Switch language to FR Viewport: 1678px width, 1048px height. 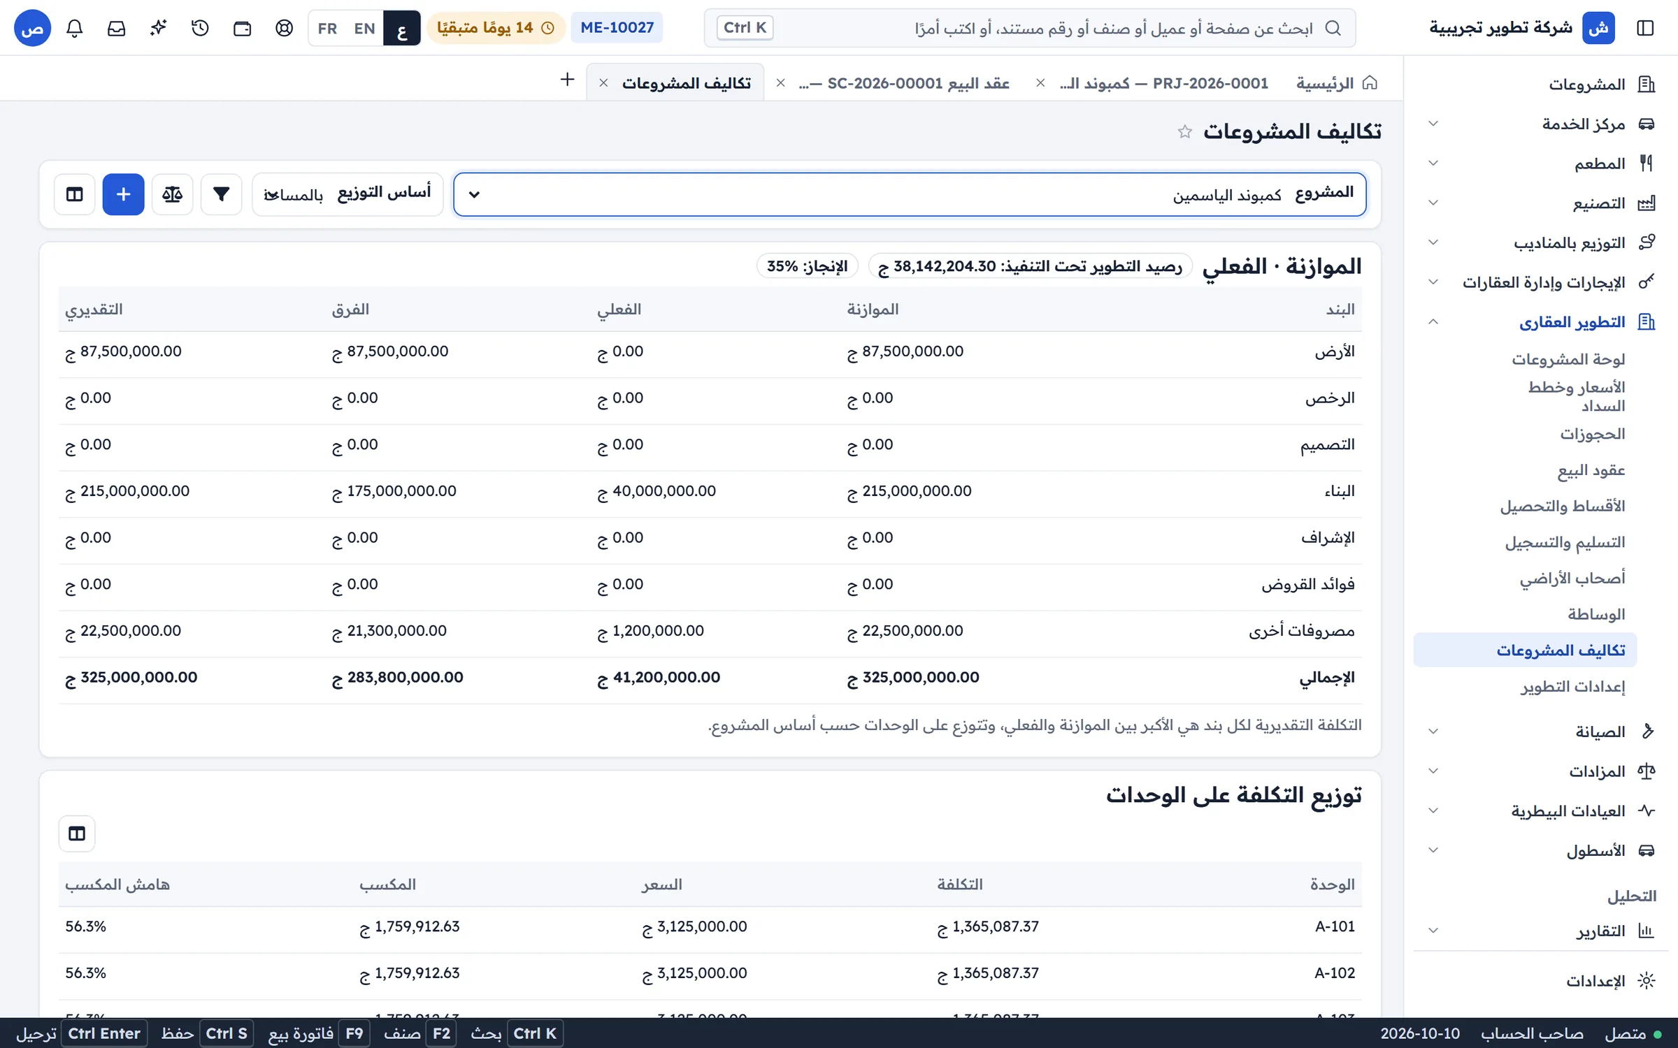pos(327,28)
